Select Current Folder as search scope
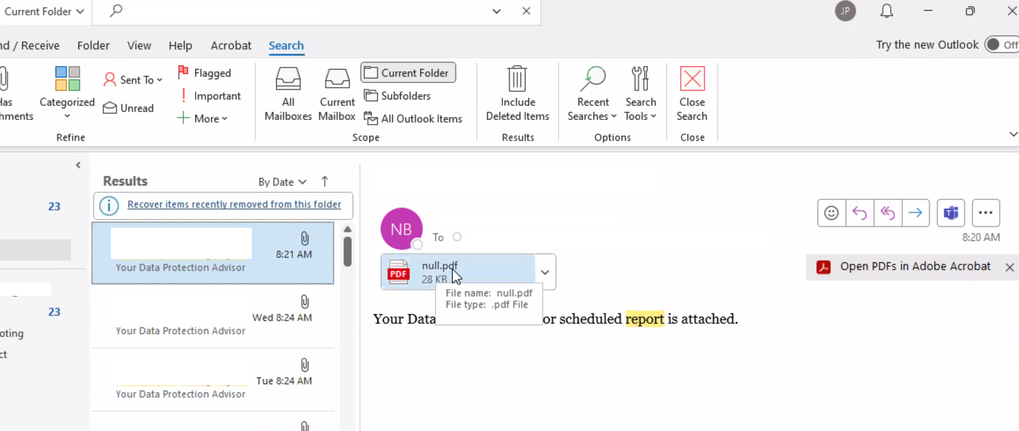The width and height of the screenshot is (1019, 431). (408, 73)
